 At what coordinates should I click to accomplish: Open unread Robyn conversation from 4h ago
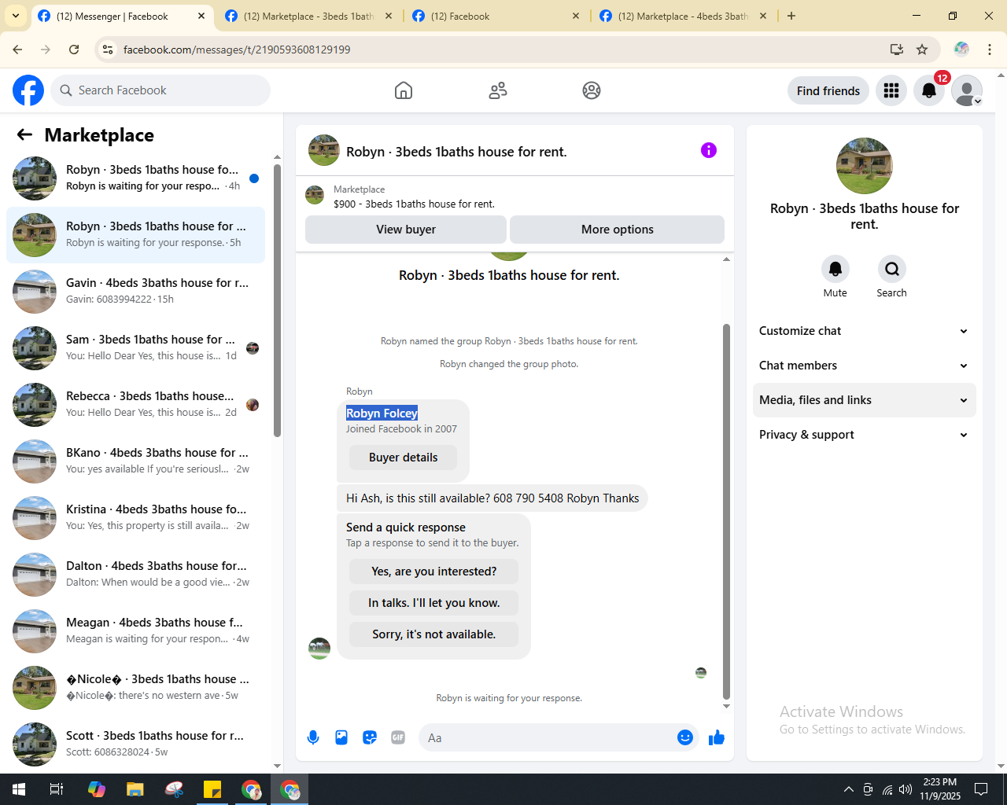[135, 178]
